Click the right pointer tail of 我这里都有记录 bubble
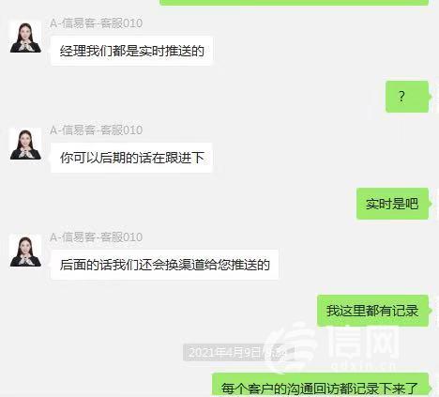This screenshot has height=397, width=439. 431,311
